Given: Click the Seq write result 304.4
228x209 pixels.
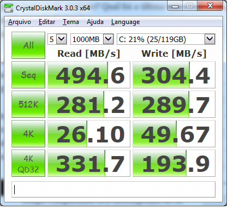Looking at the screenshot, I should [x=174, y=75].
